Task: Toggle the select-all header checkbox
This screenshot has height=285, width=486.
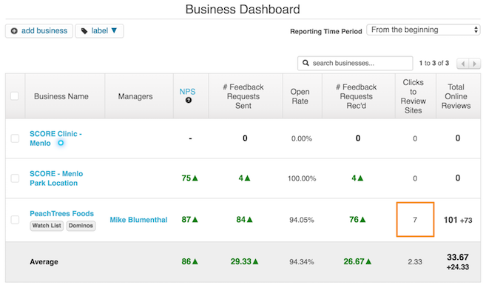Action: coord(15,95)
